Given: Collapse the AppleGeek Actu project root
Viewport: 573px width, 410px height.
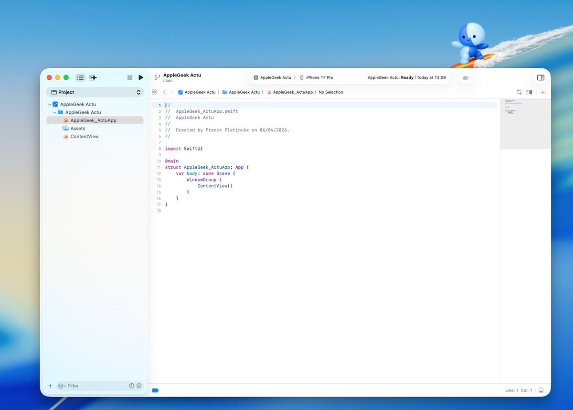Looking at the screenshot, I should coord(49,104).
